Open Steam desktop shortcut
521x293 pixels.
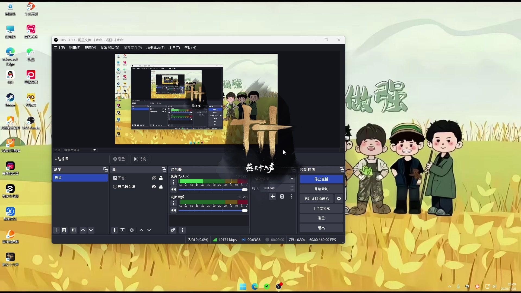[x=10, y=100]
